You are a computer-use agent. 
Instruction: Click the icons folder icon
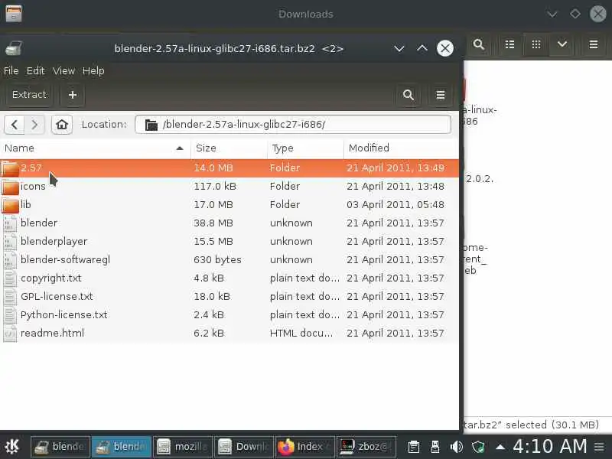click(10, 187)
